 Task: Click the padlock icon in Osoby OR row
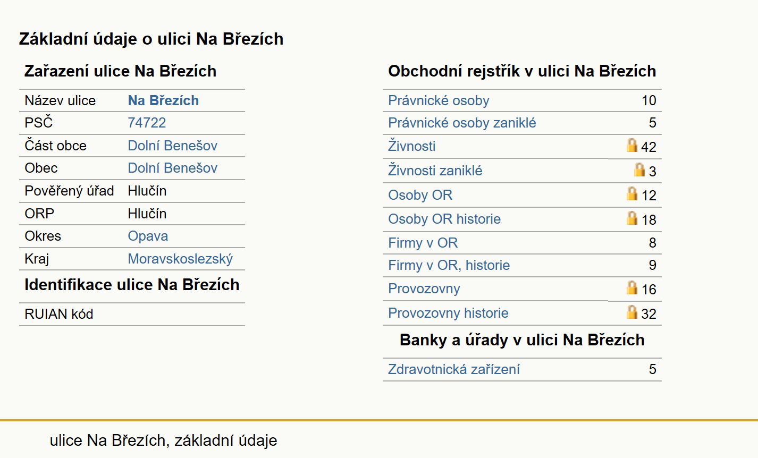coord(631,193)
